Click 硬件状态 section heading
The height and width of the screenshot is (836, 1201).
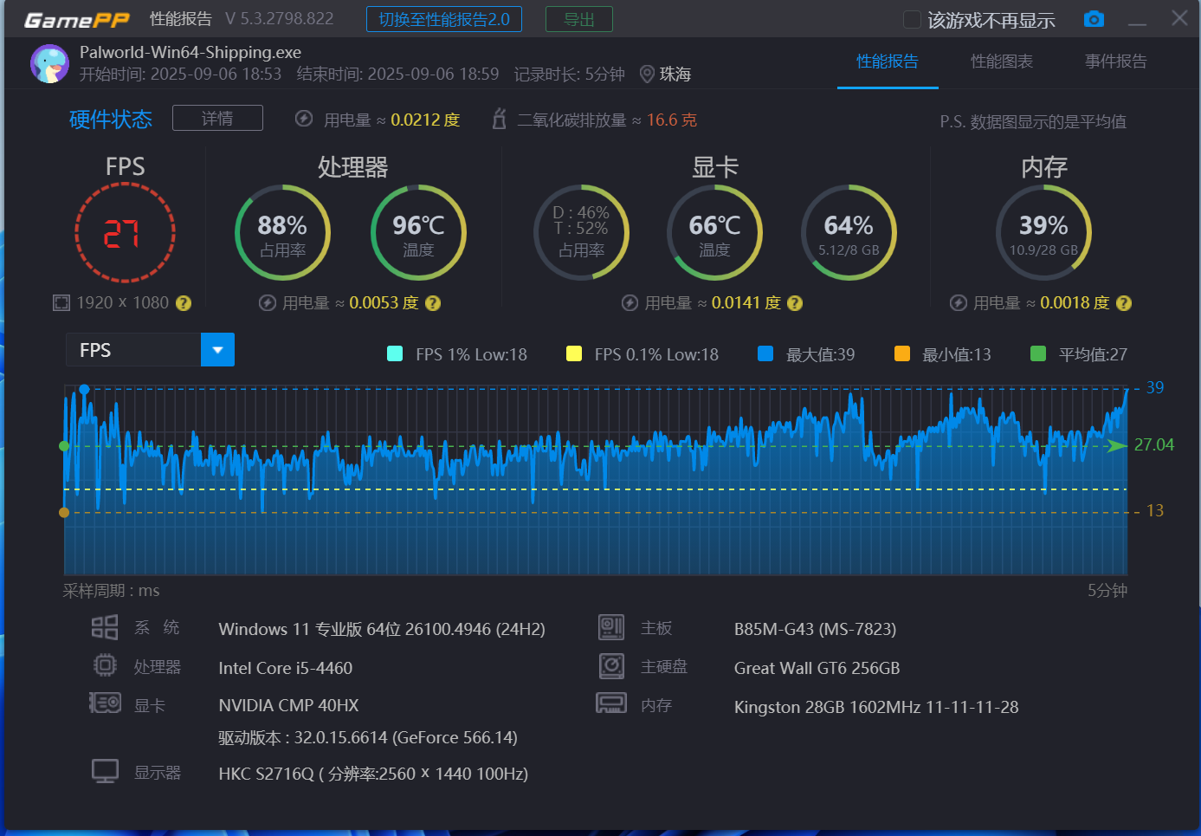(x=111, y=119)
